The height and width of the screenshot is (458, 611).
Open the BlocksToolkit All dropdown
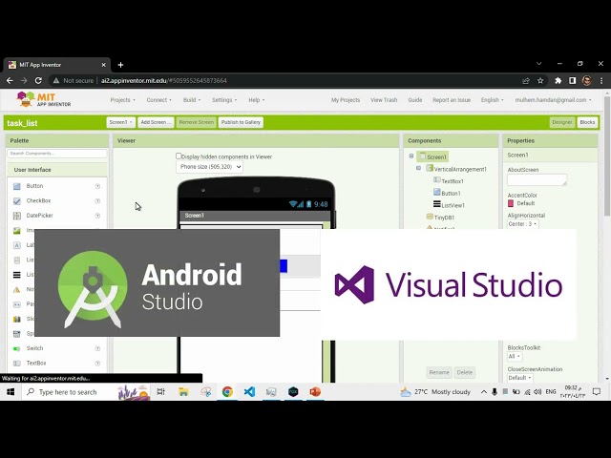(x=515, y=356)
